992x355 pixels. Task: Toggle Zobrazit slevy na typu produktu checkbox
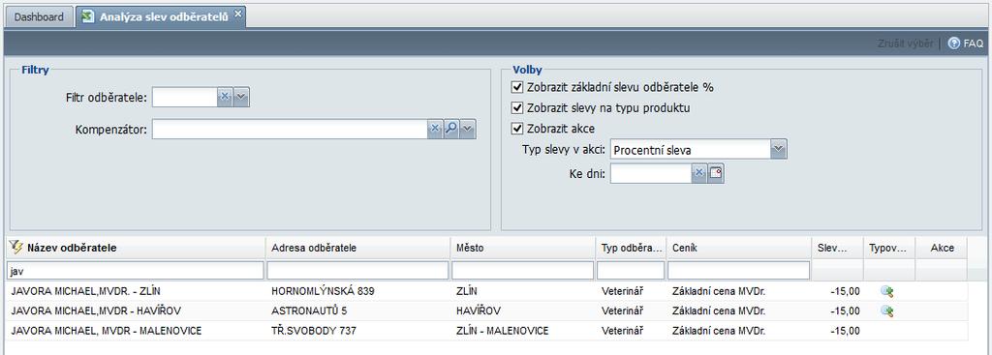517,108
